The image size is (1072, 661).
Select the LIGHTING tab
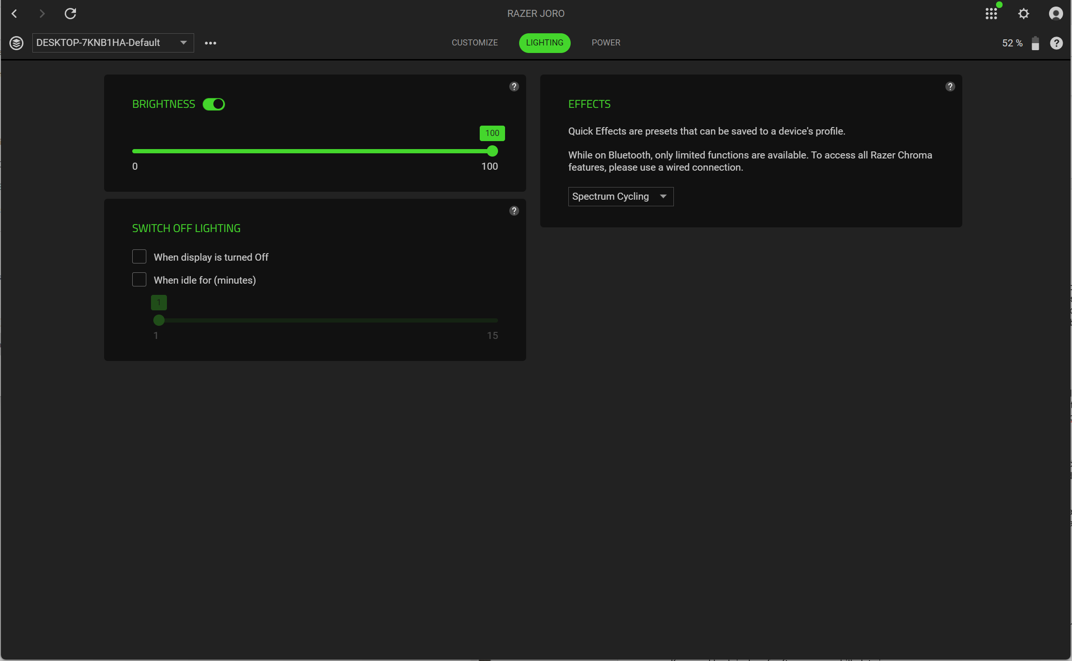pyautogui.click(x=544, y=43)
